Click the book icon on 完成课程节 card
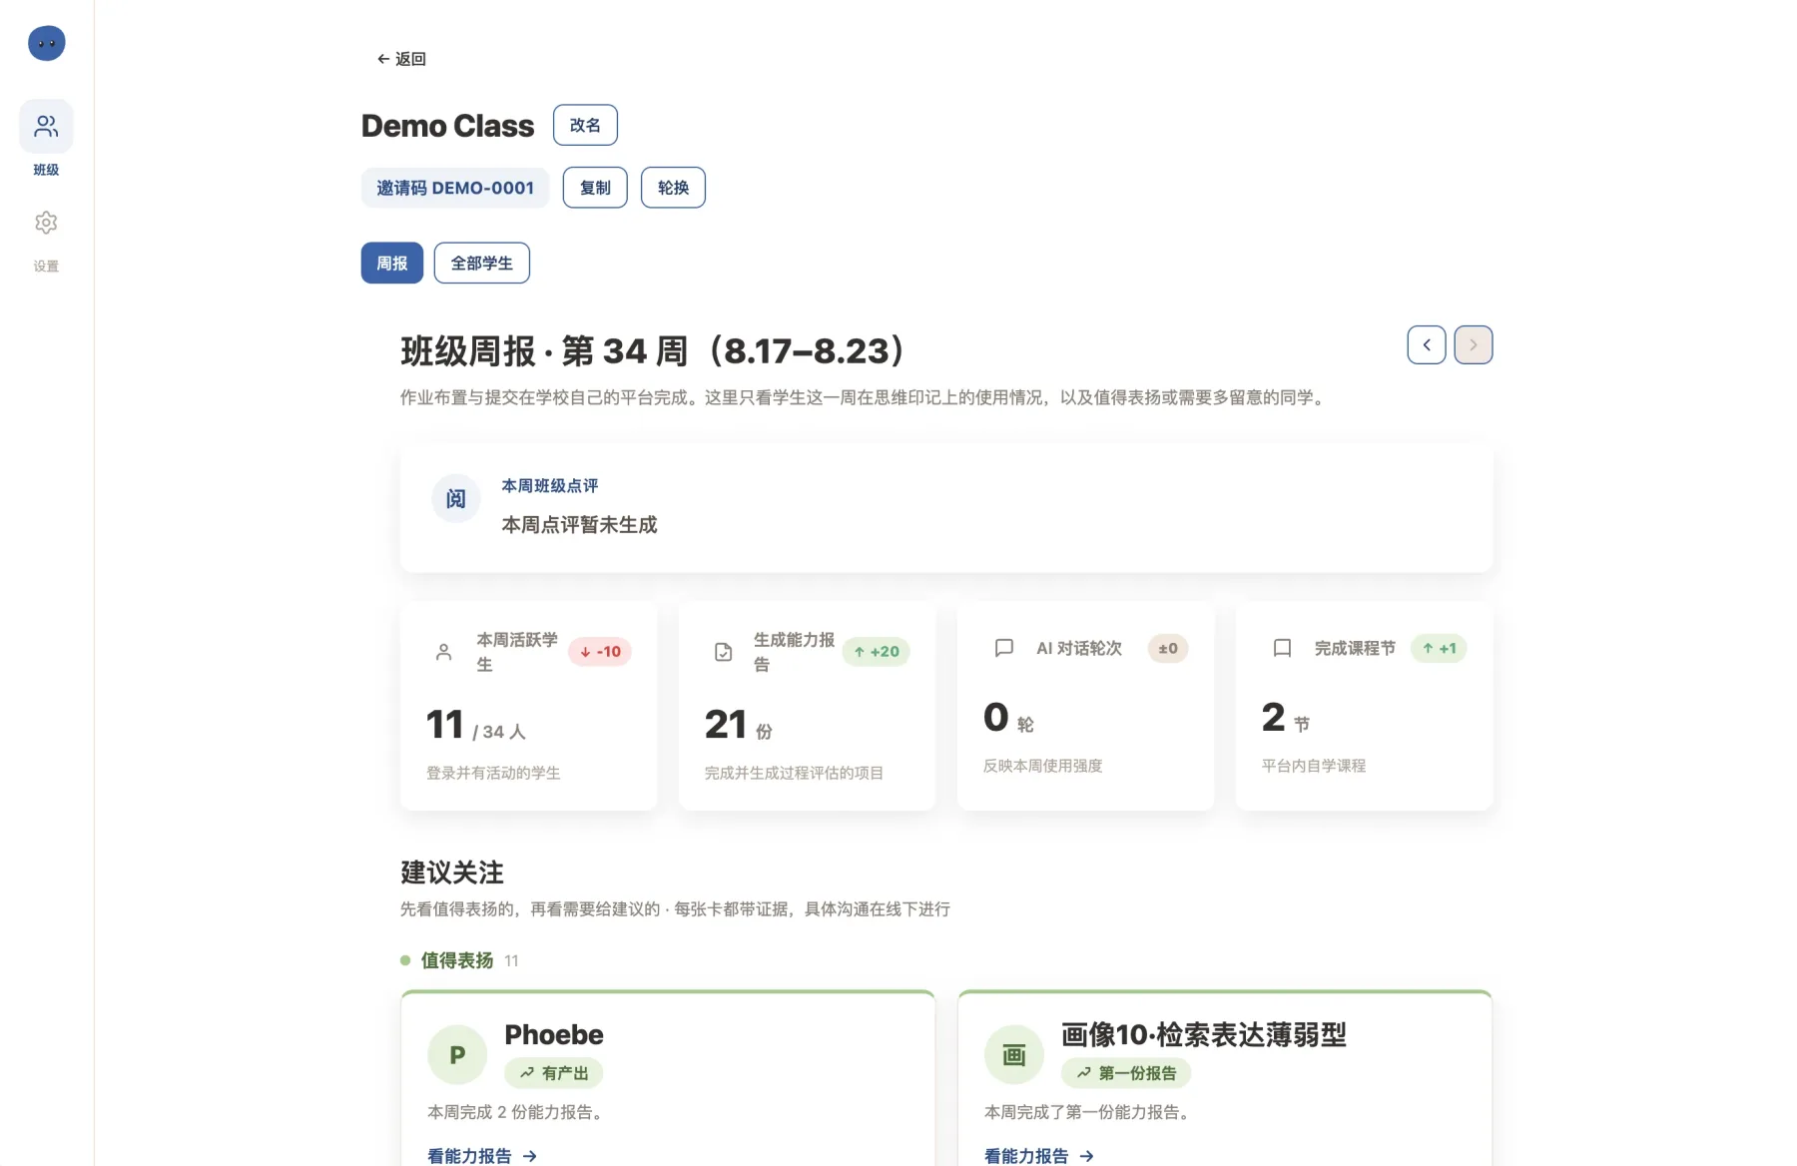The image size is (1797, 1166). click(x=1283, y=648)
